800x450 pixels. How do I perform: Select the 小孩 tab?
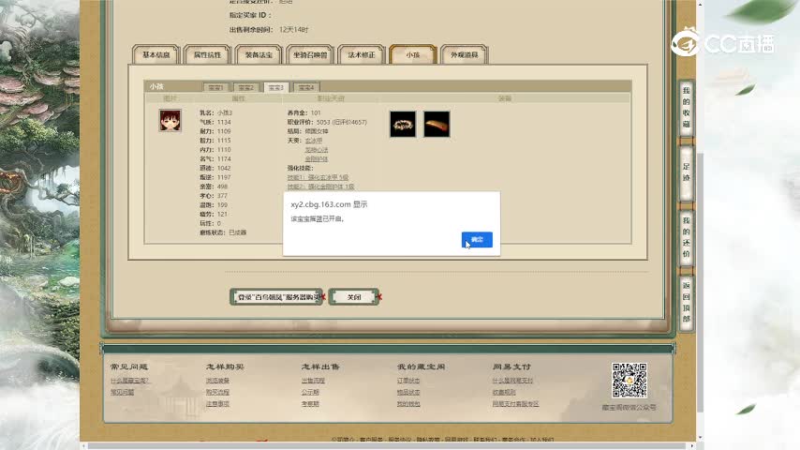click(413, 54)
